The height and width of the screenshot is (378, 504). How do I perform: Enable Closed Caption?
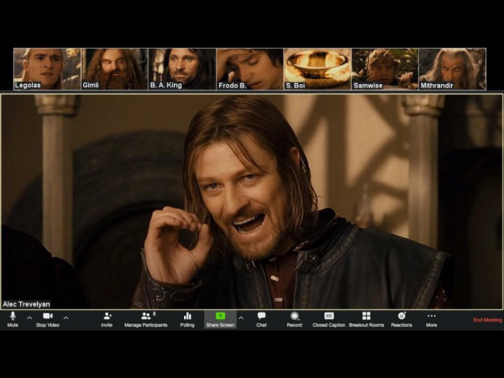[x=329, y=318]
